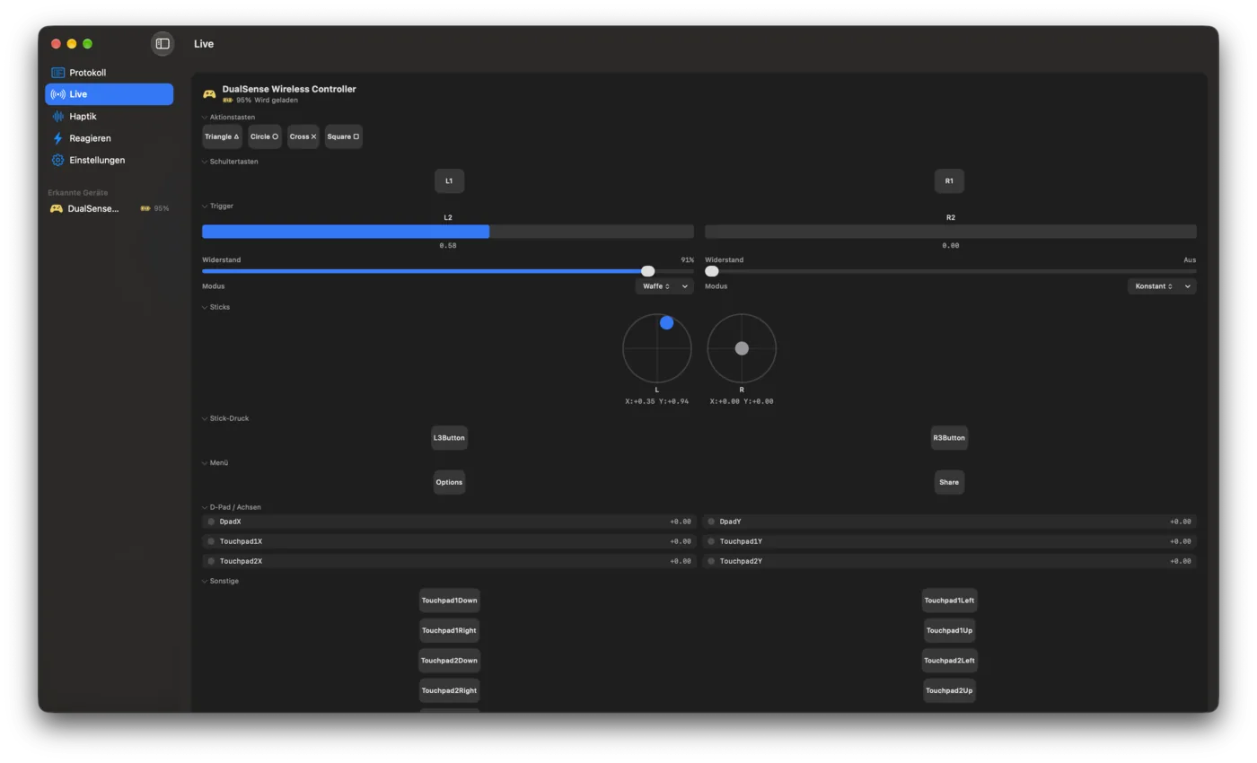
Task: Click the DpadY axis row
Action: point(949,522)
